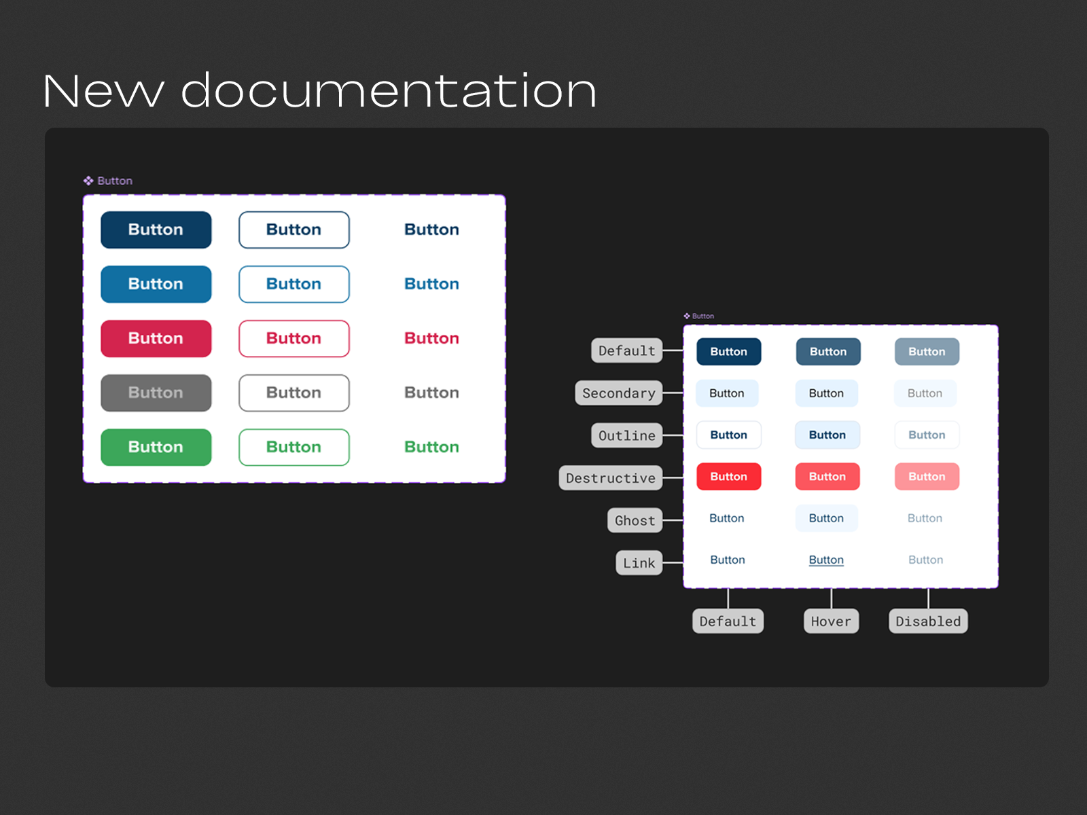Click the Secondary variant label tag
1087x815 pixels.
618,393
